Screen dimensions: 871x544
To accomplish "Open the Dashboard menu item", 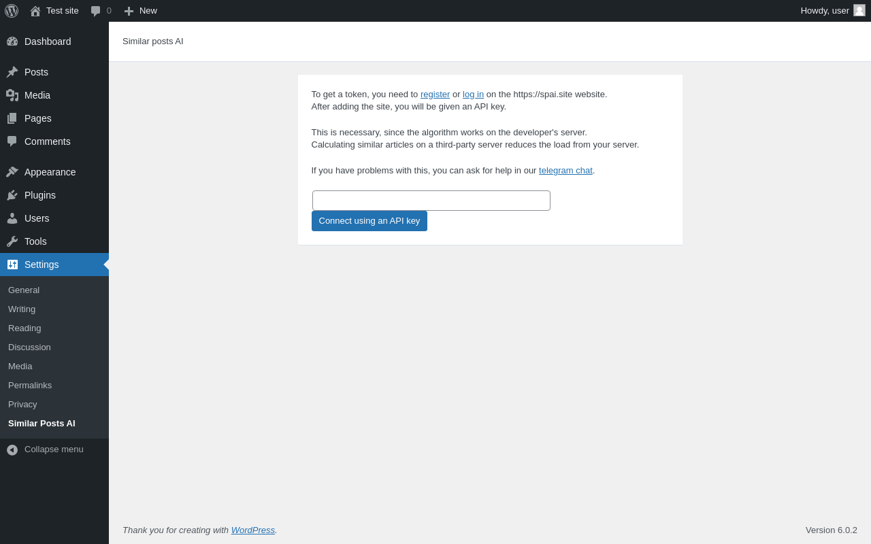I will point(54,41).
